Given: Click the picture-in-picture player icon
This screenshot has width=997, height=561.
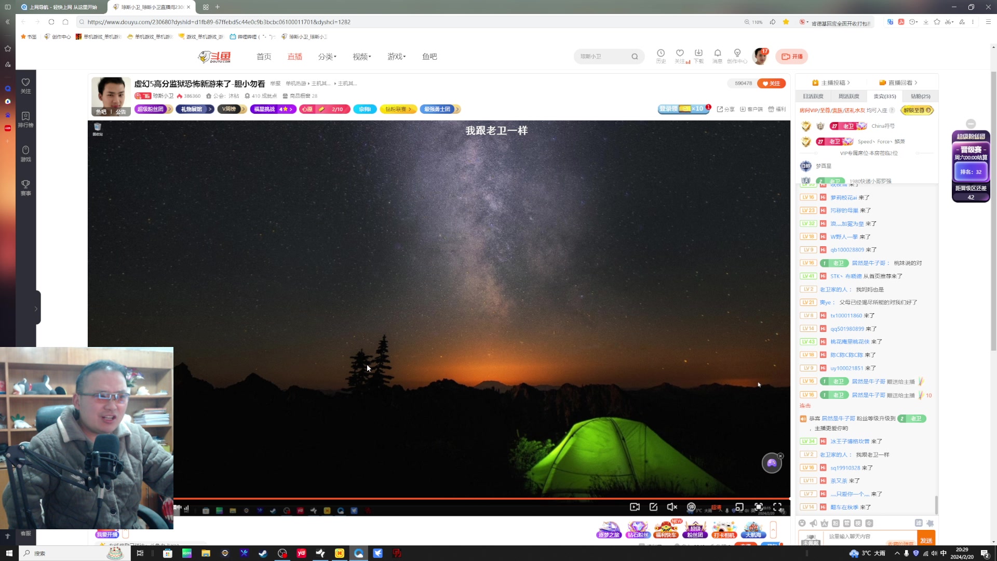Looking at the screenshot, I should click(x=739, y=507).
